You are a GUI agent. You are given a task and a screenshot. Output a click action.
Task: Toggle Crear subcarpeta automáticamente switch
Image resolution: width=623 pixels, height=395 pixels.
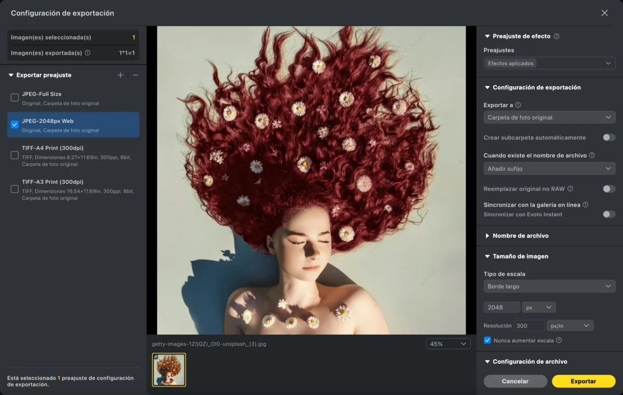pos(609,138)
